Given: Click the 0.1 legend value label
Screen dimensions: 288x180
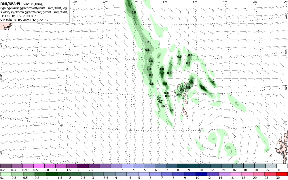Looking at the screenshot, I should coord(3,178).
